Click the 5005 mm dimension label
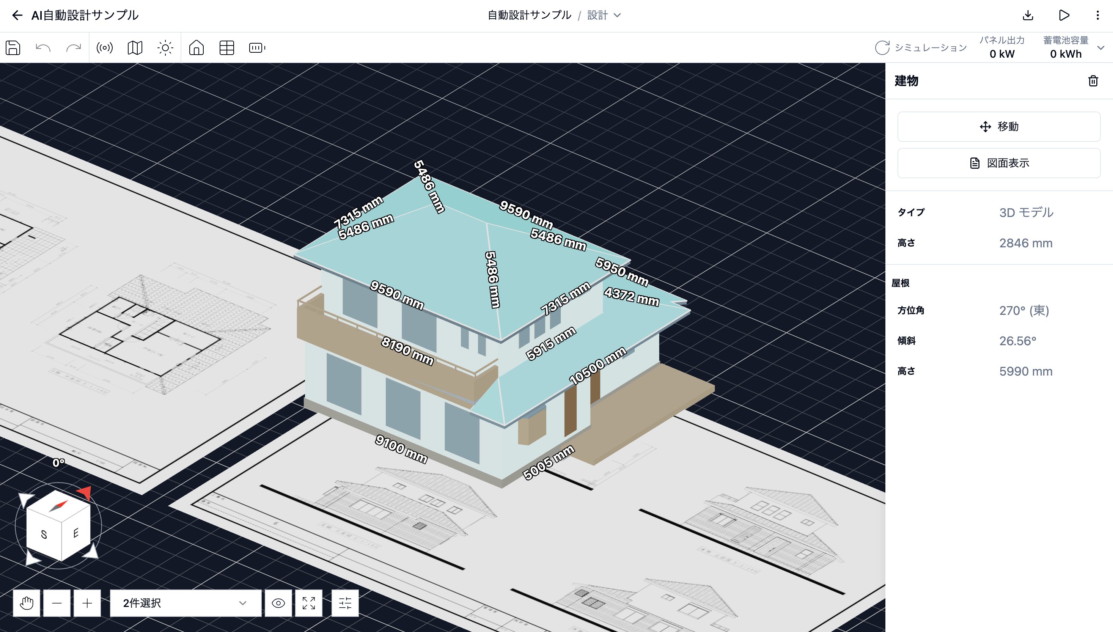The image size is (1113, 632). [x=549, y=462]
